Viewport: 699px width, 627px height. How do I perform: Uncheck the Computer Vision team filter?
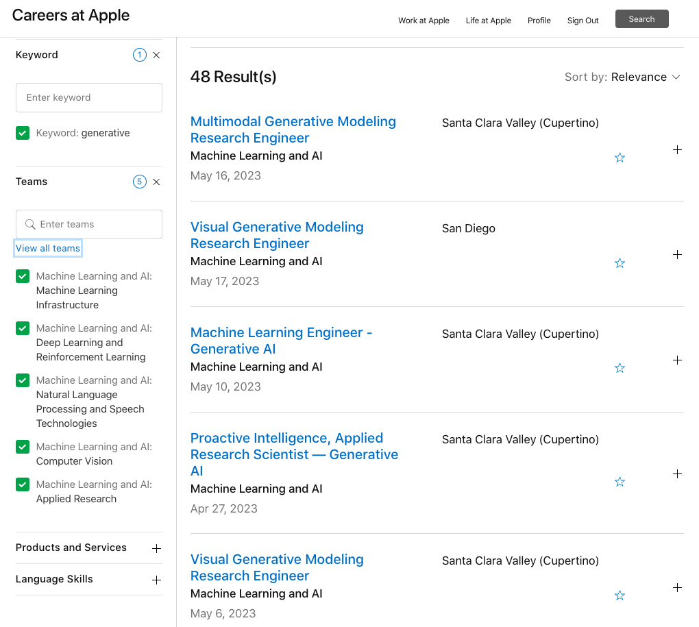click(23, 447)
